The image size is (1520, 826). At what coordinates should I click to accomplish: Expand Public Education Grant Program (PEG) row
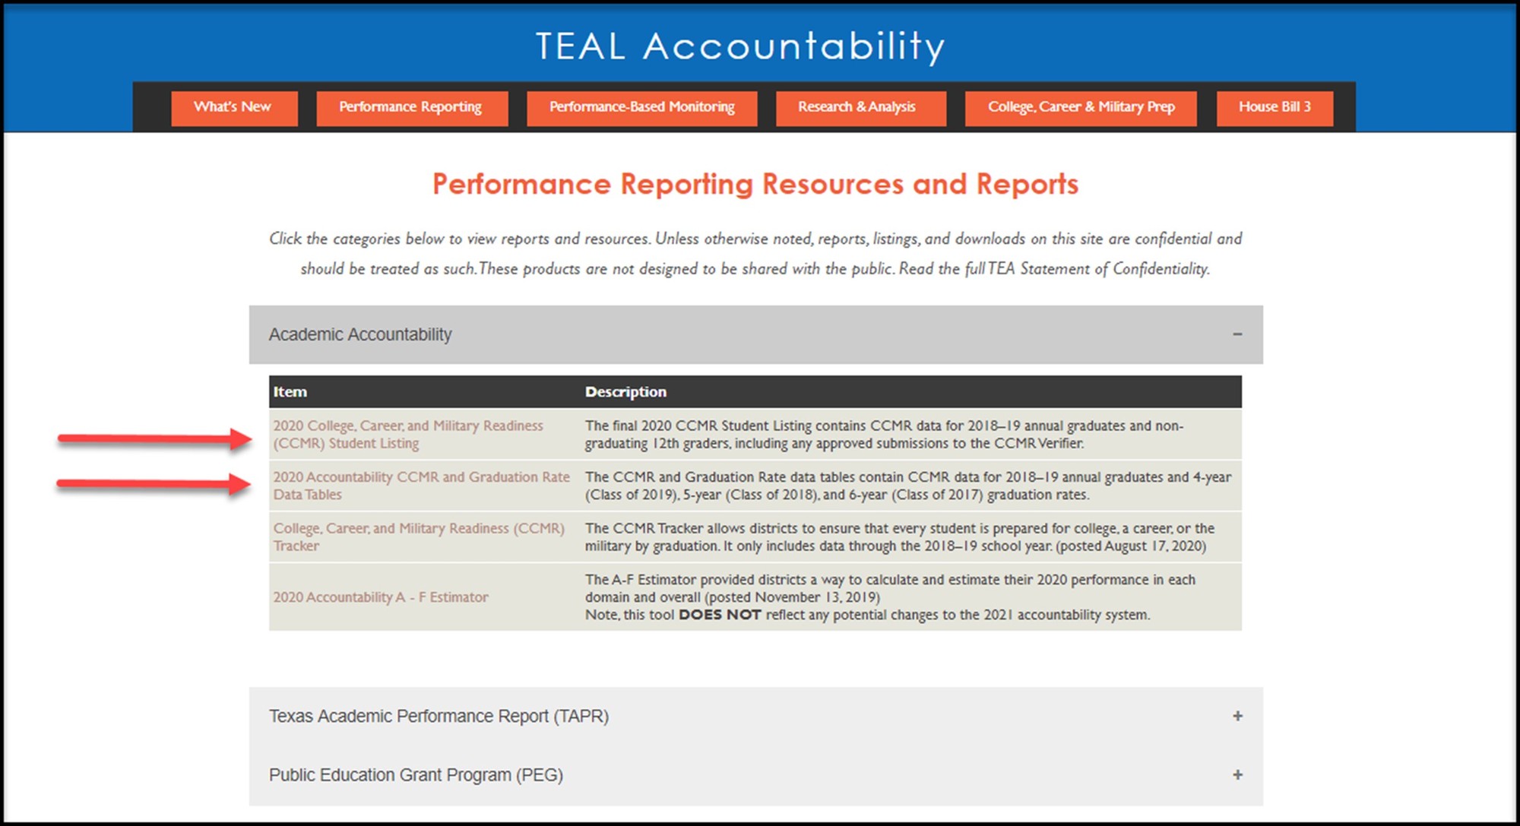(416, 774)
